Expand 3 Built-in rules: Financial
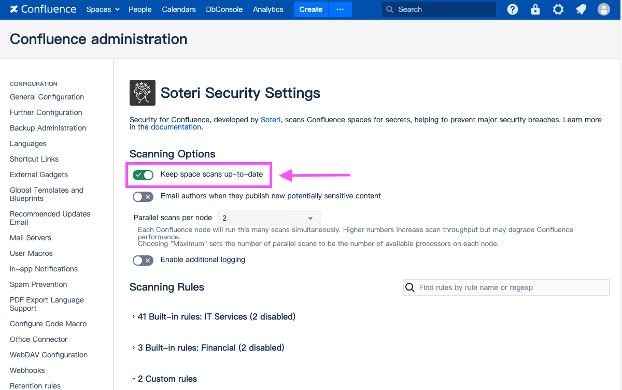Image resolution: width=622 pixels, height=390 pixels. [210, 348]
